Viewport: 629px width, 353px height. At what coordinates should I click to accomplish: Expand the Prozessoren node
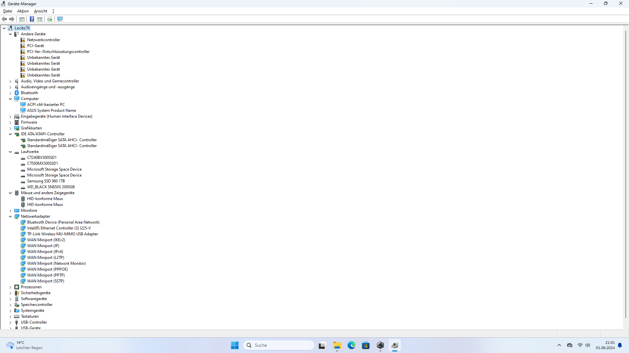pos(10,287)
